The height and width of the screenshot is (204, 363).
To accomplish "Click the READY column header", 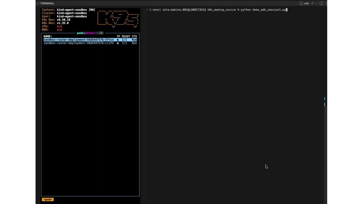I will [x=126, y=36].
